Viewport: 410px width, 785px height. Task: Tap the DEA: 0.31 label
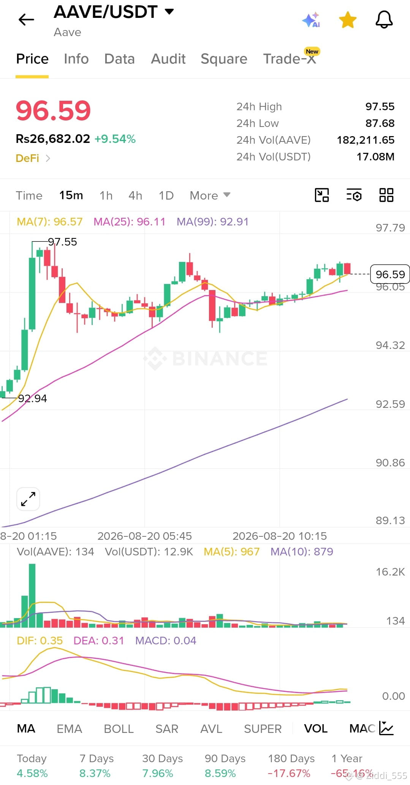(99, 641)
